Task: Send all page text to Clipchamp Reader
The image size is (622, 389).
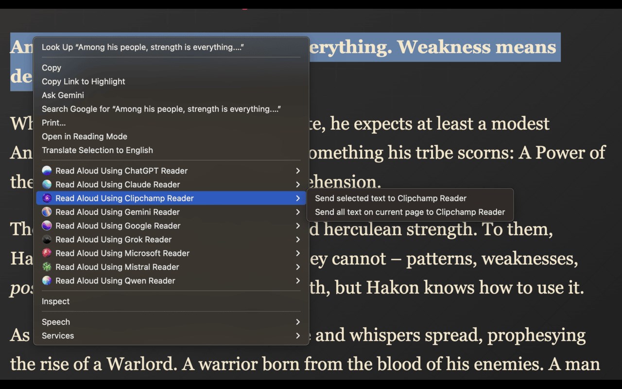Action: click(x=410, y=212)
